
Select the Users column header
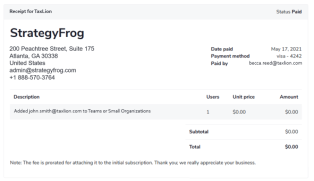coord(212,97)
